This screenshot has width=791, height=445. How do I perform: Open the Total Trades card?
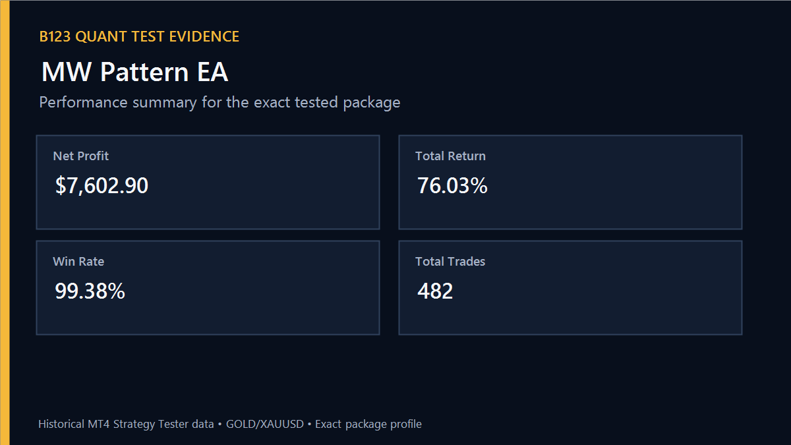coord(570,287)
